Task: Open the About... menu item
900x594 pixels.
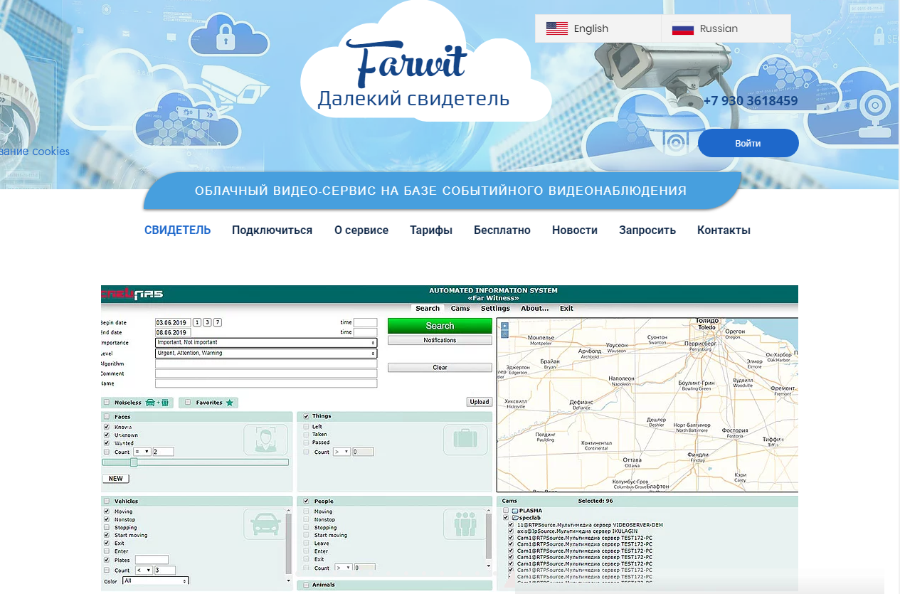Action: [534, 308]
